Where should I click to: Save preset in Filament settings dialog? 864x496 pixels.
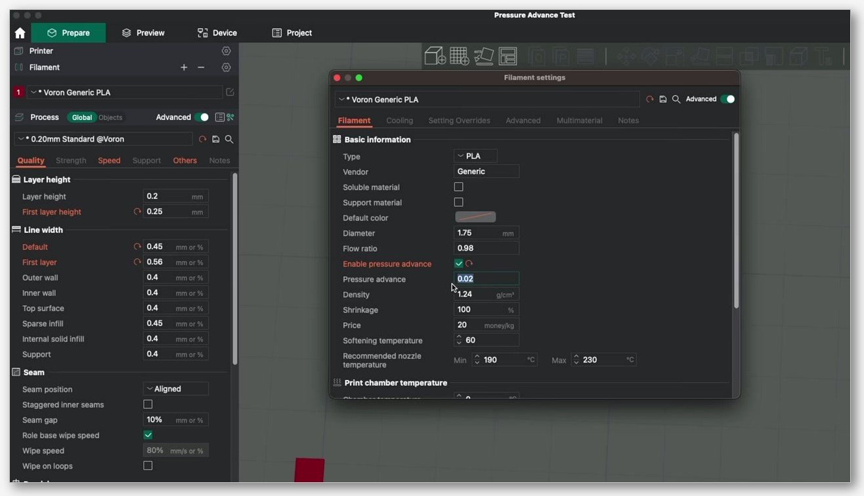click(663, 99)
